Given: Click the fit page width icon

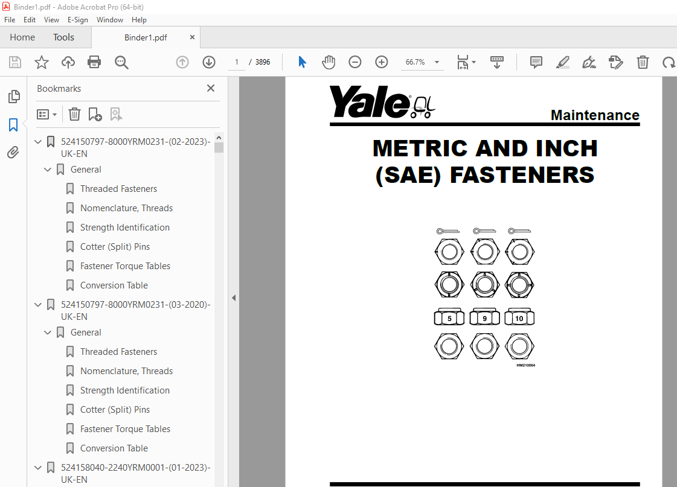Looking at the screenshot, I should [463, 62].
